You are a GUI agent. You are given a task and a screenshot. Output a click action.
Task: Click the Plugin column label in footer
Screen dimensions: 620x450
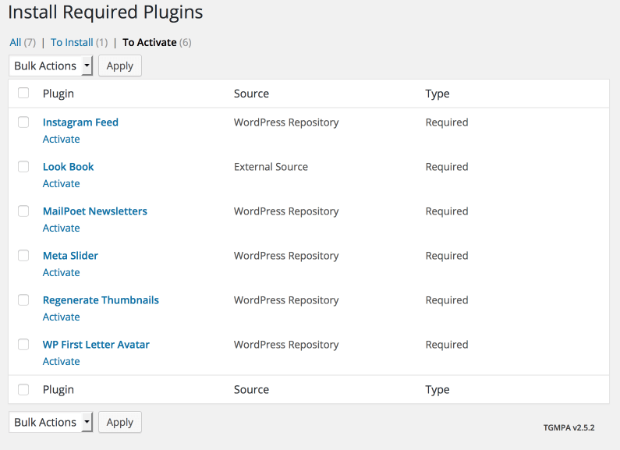[58, 390]
